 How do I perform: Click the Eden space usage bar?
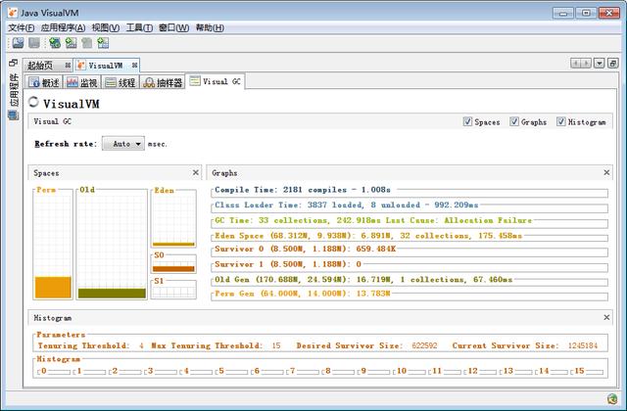pos(173,244)
